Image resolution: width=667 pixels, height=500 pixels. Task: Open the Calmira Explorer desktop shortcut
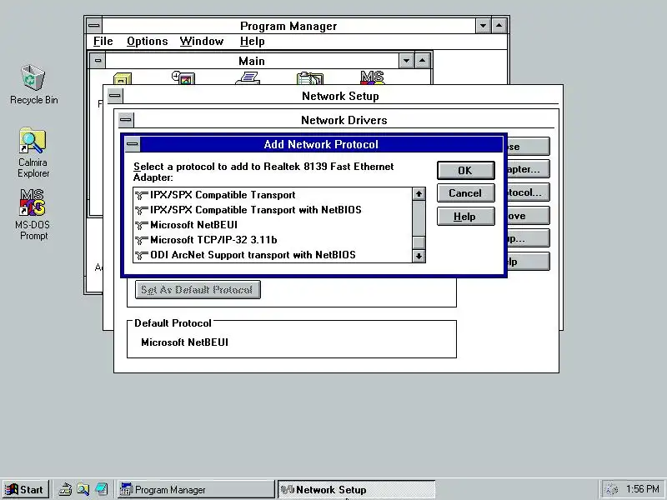[x=33, y=141]
